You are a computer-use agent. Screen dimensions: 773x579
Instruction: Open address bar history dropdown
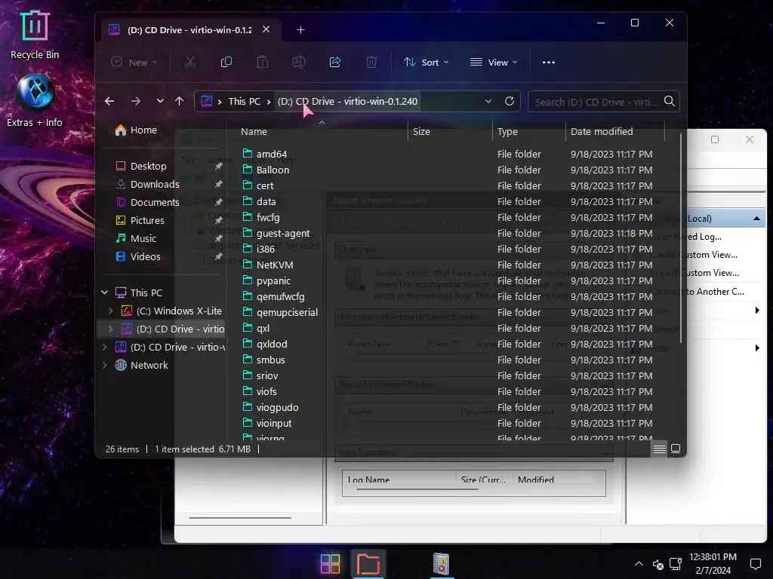[x=488, y=101]
